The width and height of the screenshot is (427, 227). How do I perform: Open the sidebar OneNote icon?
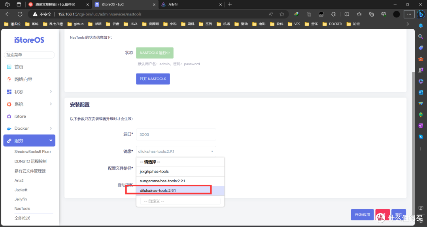(x=421, y=126)
